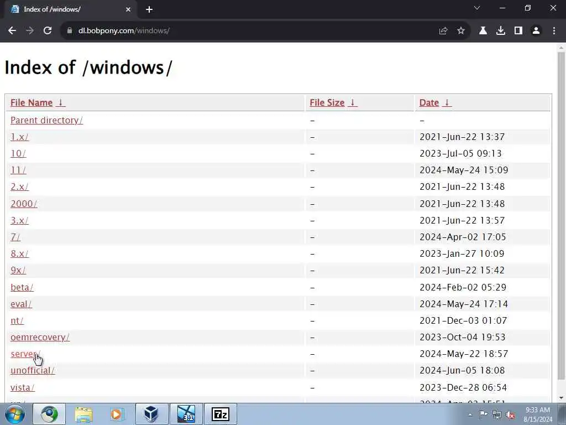Open VirtualBox from the taskbar
Screen dimensions: 566x425
click(151, 414)
